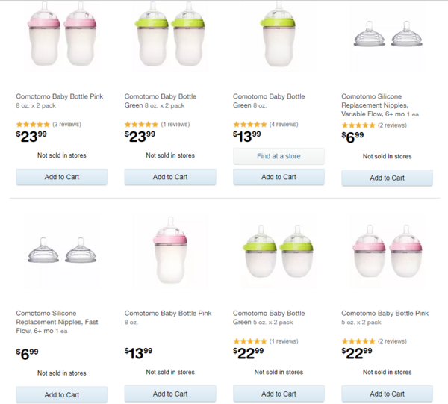Viewport: 448px width, 404px height.
Task: Add single Green 8 oz bottle to cart
Action: coord(279,177)
